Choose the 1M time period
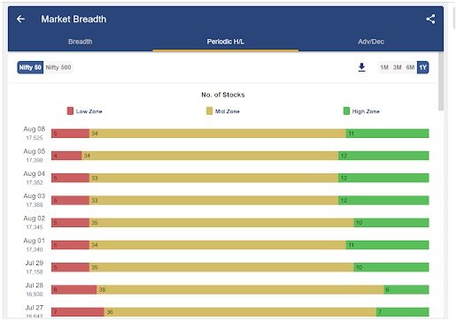 tap(384, 67)
